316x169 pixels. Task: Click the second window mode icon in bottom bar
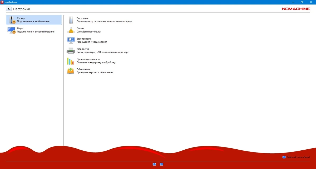[161, 164]
